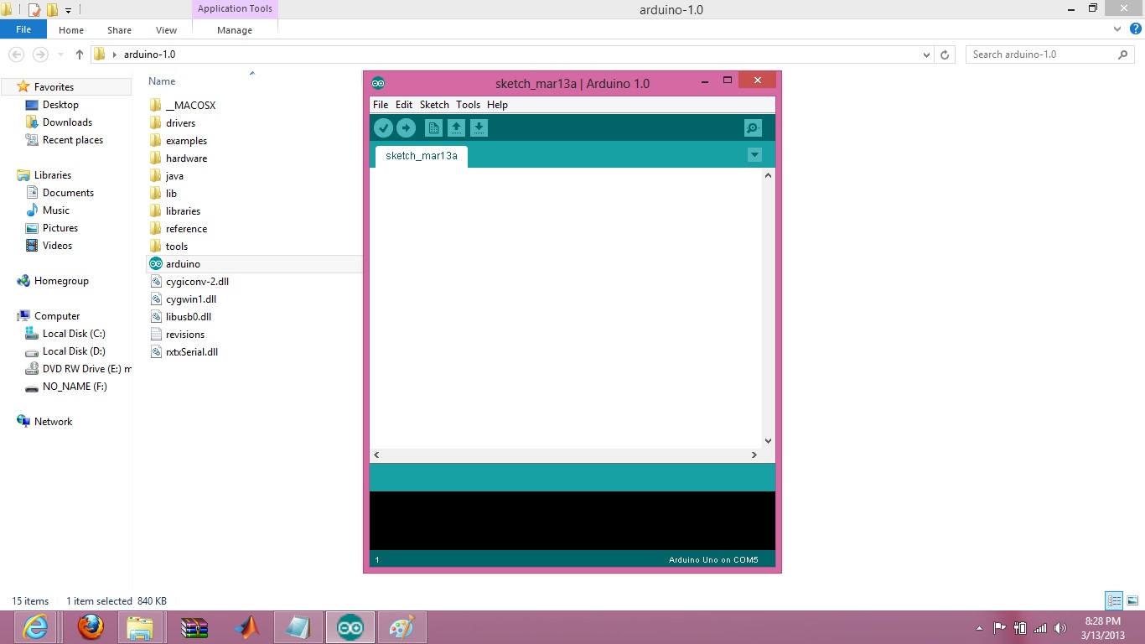The height and width of the screenshot is (644, 1145).
Task: Open the Documents library
Action: pyautogui.click(x=68, y=193)
